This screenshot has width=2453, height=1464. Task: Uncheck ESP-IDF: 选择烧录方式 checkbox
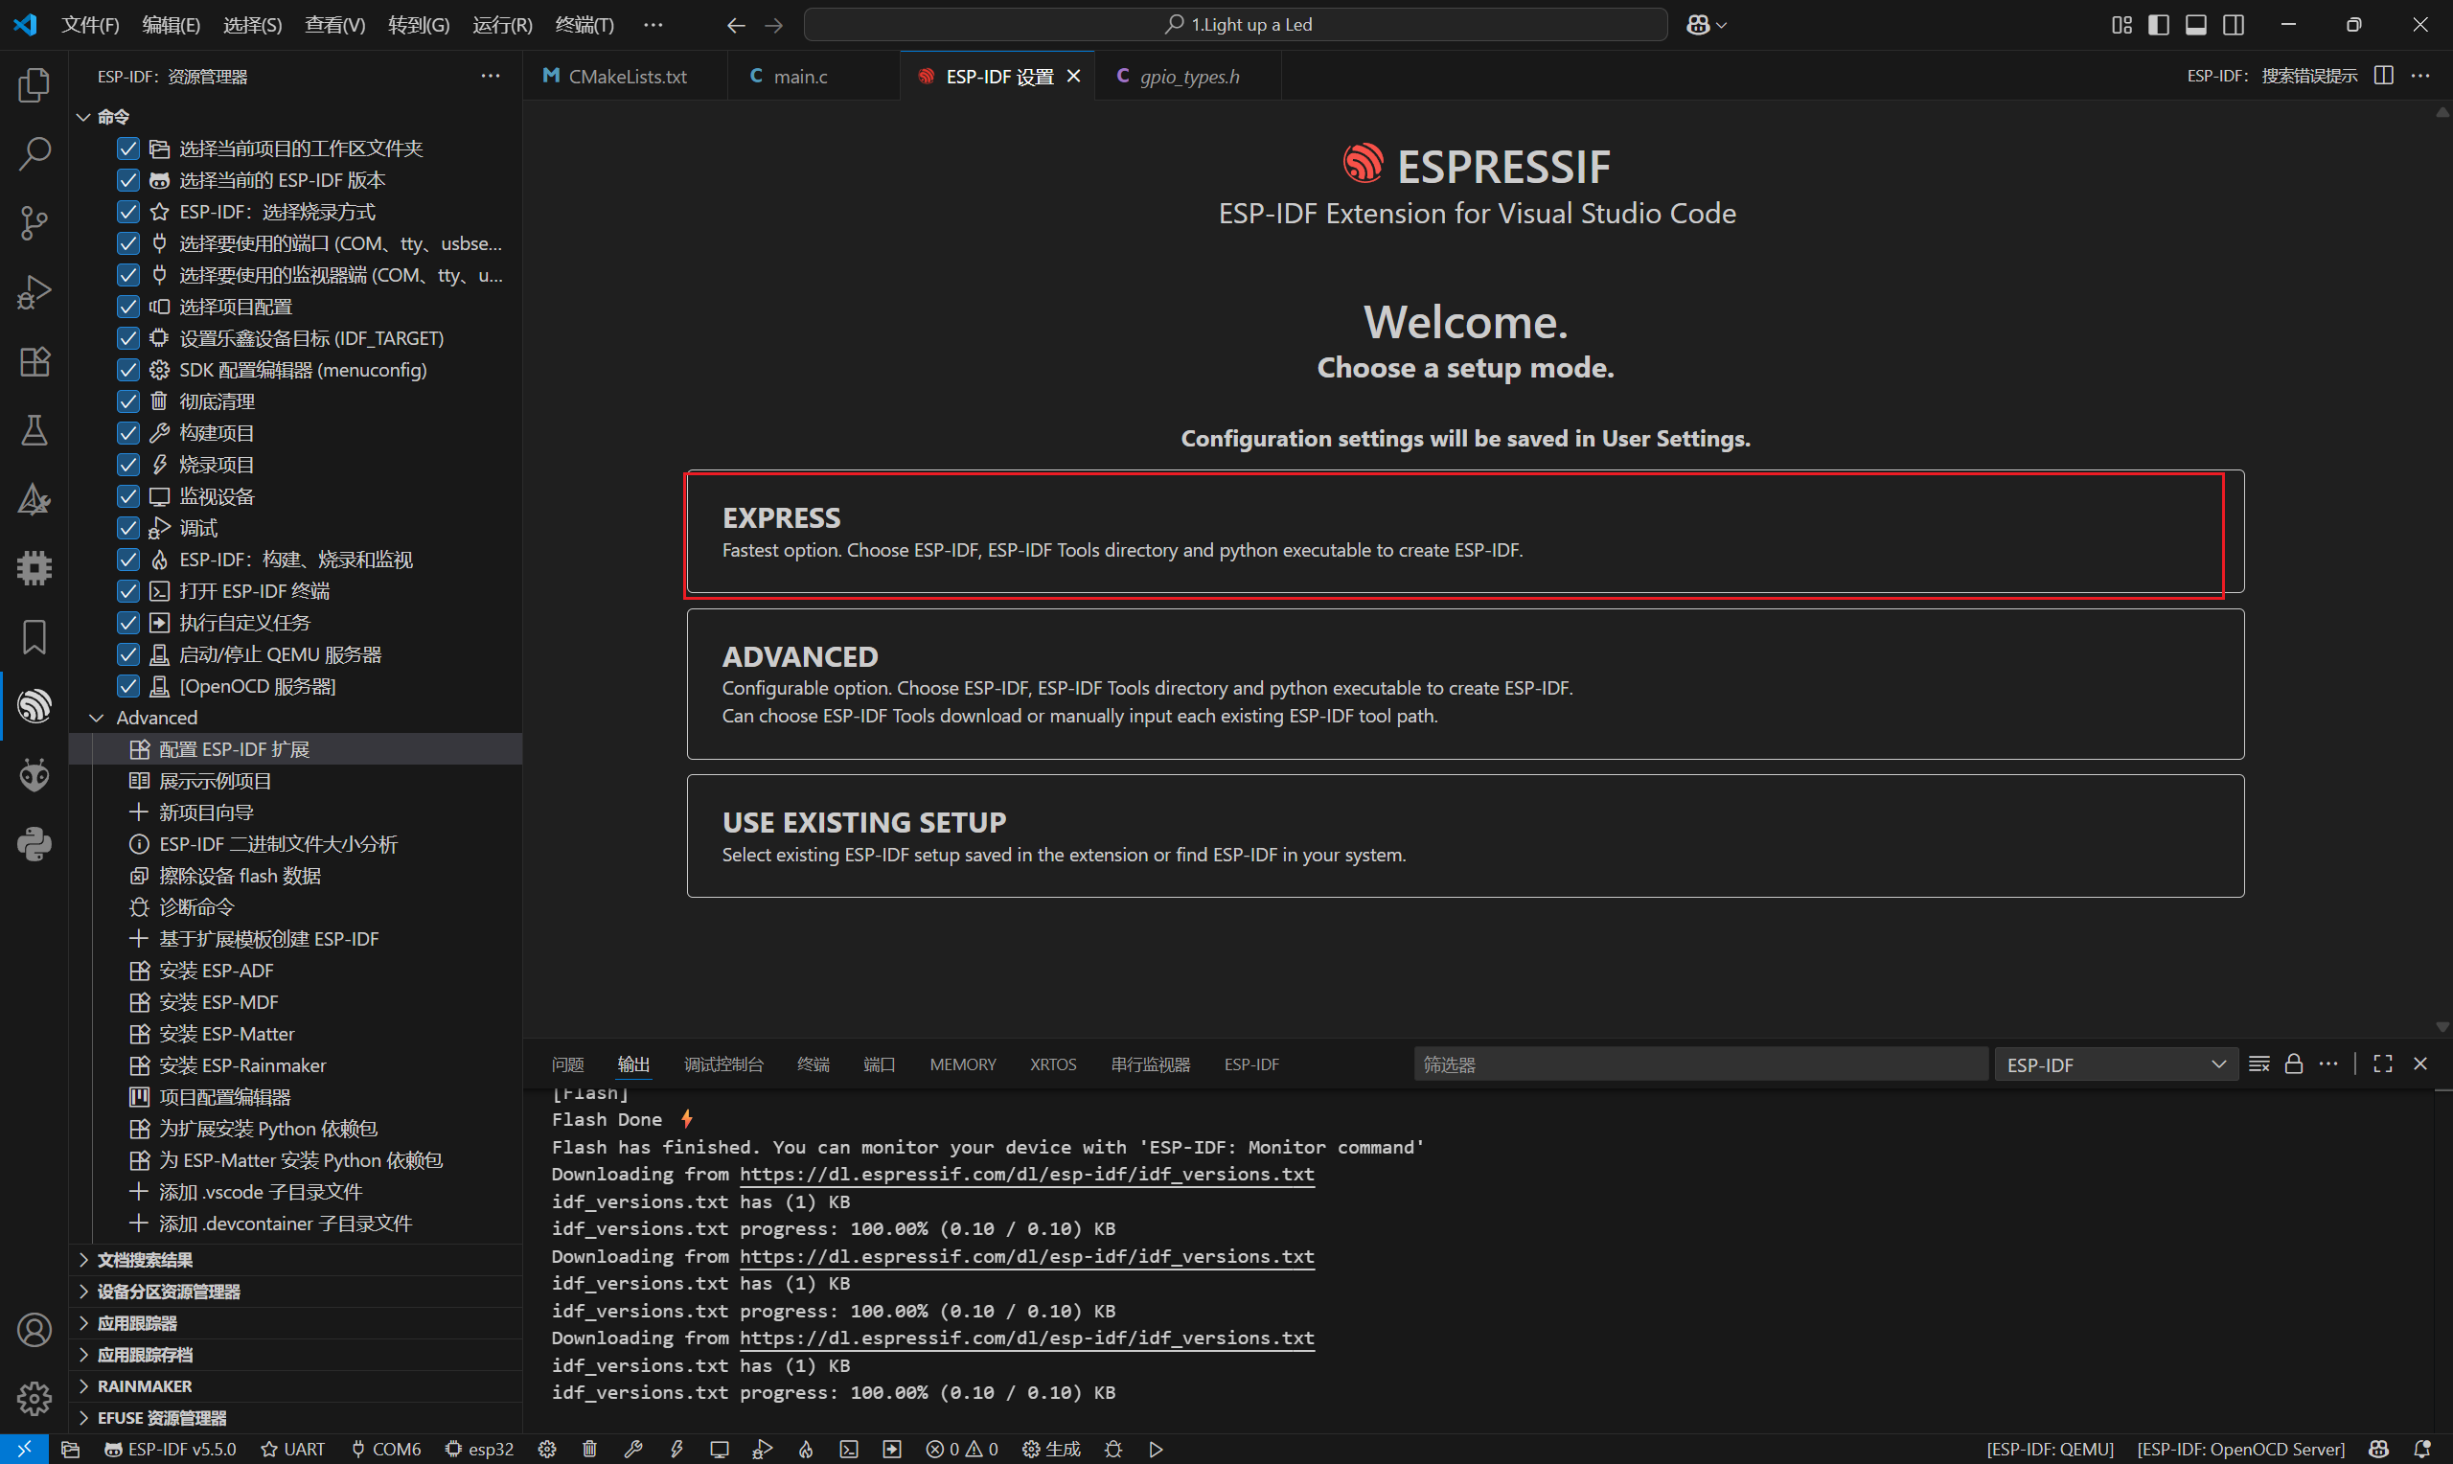pos(128,212)
